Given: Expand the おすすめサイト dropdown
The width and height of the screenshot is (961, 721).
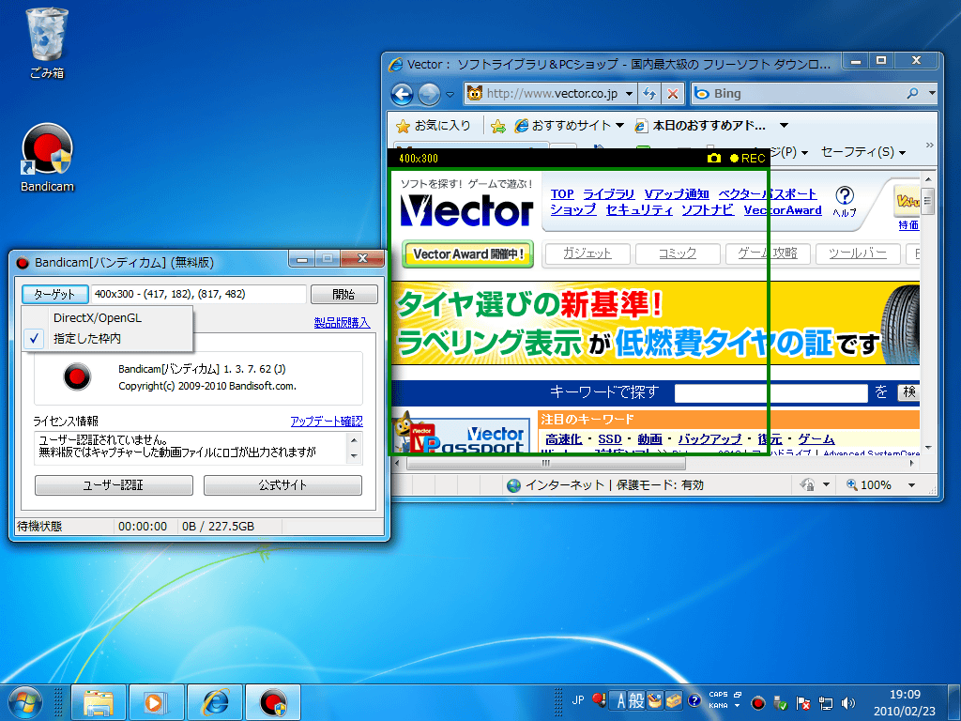Looking at the screenshot, I should pyautogui.click(x=619, y=126).
